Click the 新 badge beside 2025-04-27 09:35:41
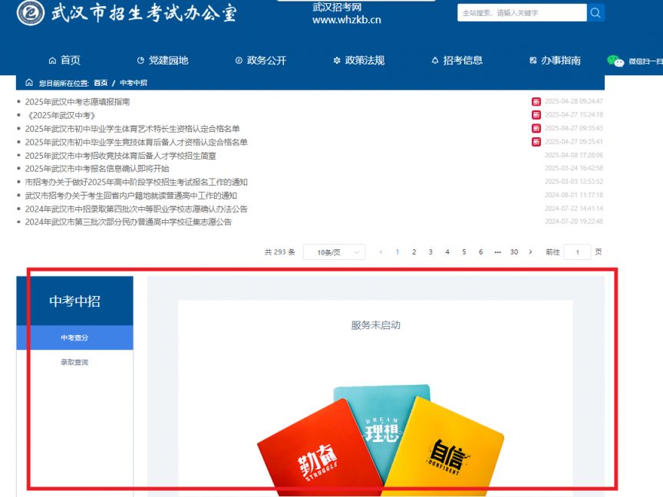This screenshot has height=497, width=663. coord(536,142)
